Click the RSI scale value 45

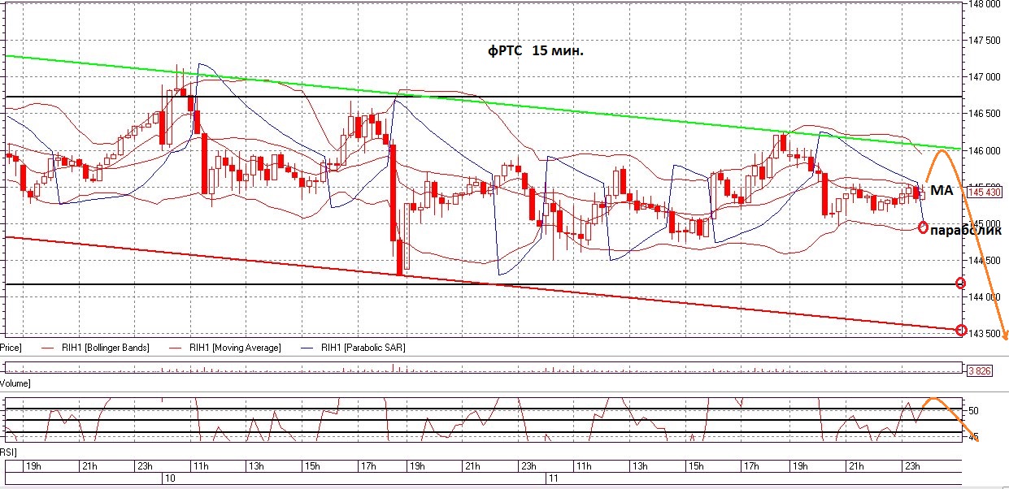(x=973, y=437)
